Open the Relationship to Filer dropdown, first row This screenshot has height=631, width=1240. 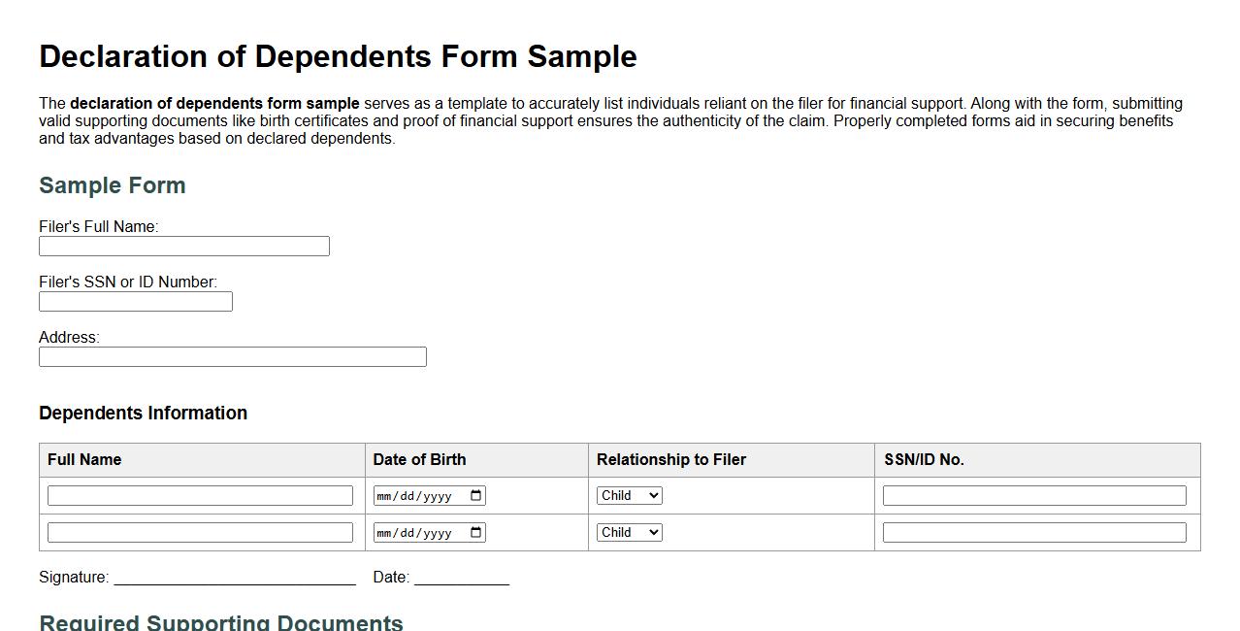(x=629, y=495)
